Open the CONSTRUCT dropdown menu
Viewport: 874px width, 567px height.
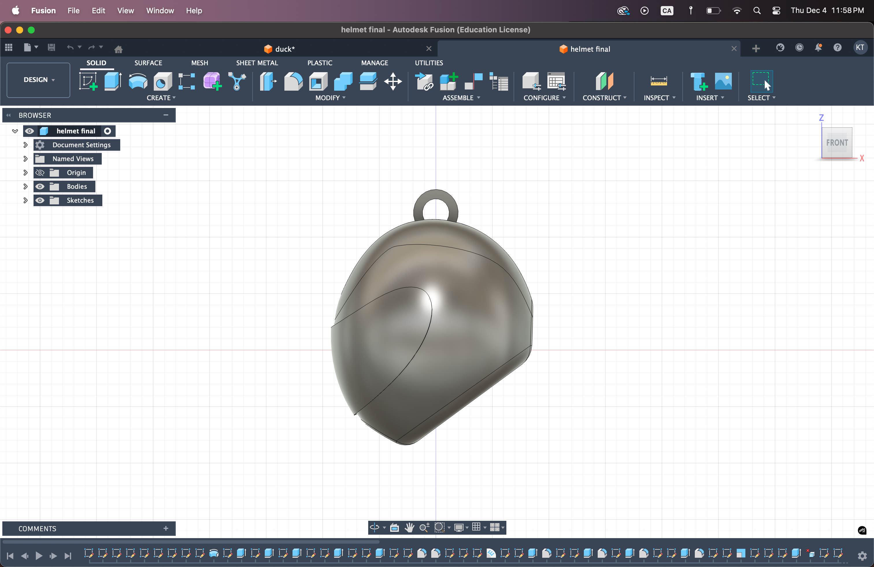(x=604, y=98)
